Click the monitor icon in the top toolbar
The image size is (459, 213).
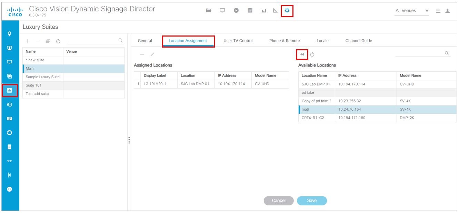[x=222, y=10]
